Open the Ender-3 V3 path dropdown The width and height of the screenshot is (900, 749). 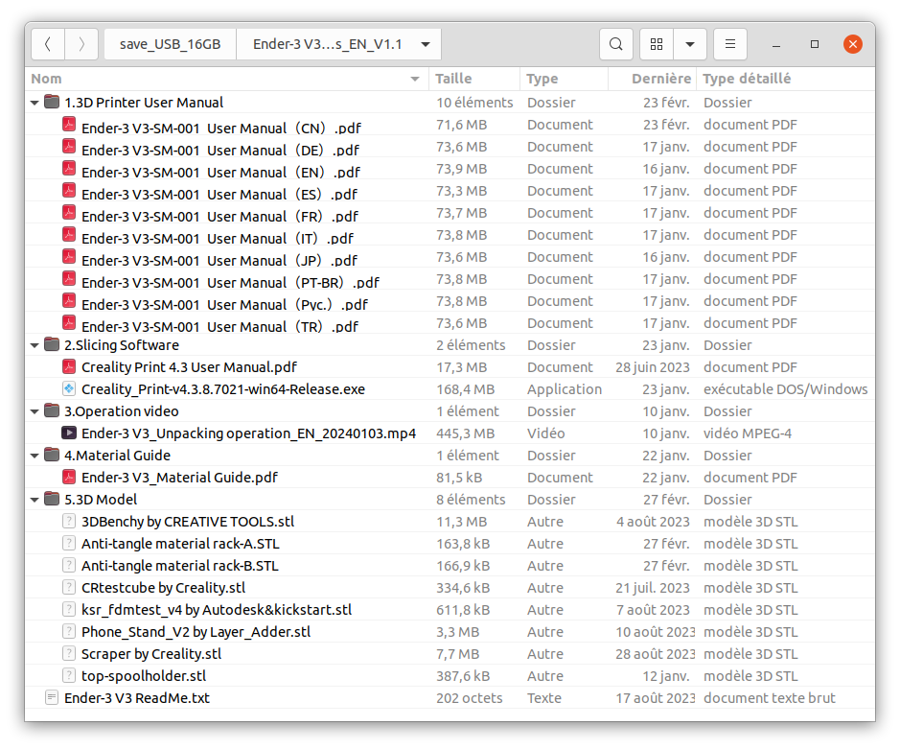click(x=426, y=44)
